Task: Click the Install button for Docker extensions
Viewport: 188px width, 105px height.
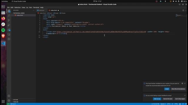Action: click(167, 89)
